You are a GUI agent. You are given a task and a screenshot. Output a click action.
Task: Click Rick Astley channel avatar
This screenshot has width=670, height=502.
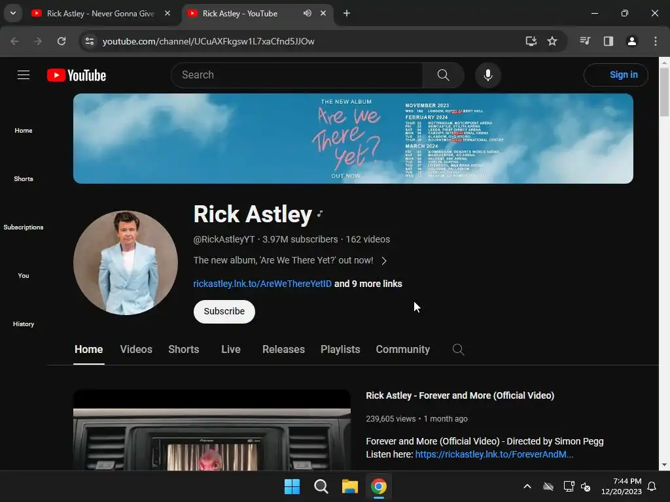pyautogui.click(x=126, y=263)
